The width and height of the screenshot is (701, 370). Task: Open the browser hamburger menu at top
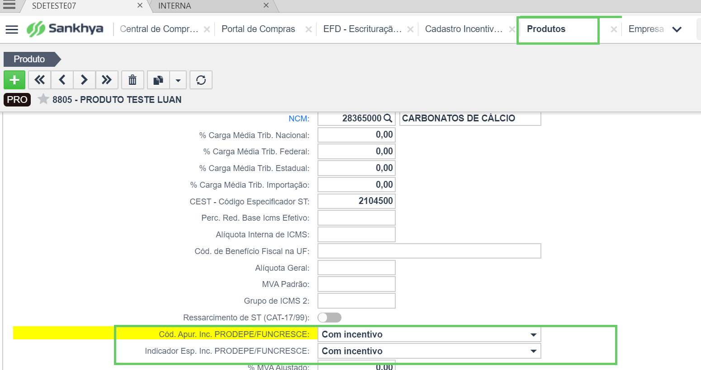(9, 5)
